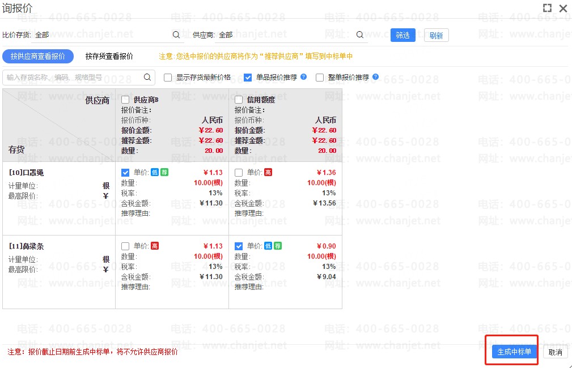Image resolution: width=572 pixels, height=368 pixels.
Task: Enable the 显示存货最新价格 checkbox
Action: pyautogui.click(x=168, y=78)
